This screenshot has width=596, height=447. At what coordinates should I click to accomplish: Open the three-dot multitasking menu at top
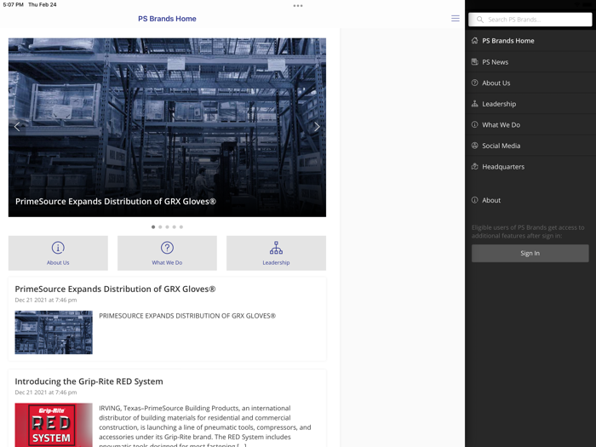[298, 6]
